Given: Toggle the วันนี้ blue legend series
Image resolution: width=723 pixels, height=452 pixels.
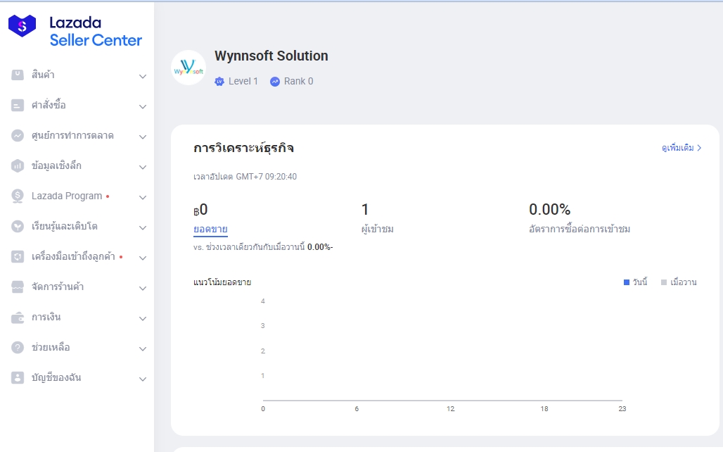Looking at the screenshot, I should pyautogui.click(x=635, y=282).
